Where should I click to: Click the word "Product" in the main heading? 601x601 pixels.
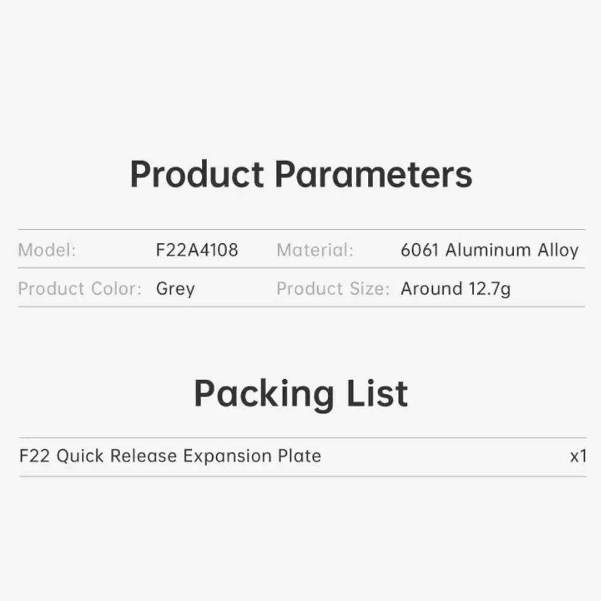tap(197, 175)
